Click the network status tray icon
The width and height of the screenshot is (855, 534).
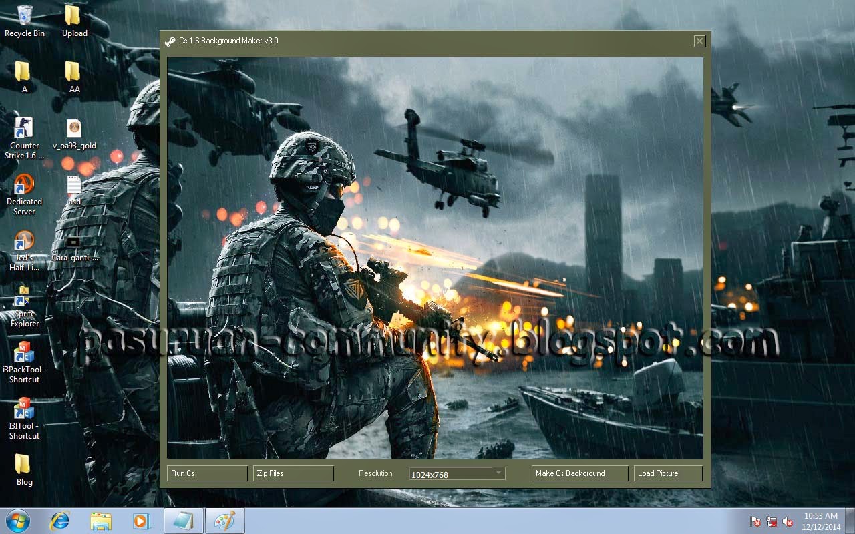pyautogui.click(x=772, y=521)
